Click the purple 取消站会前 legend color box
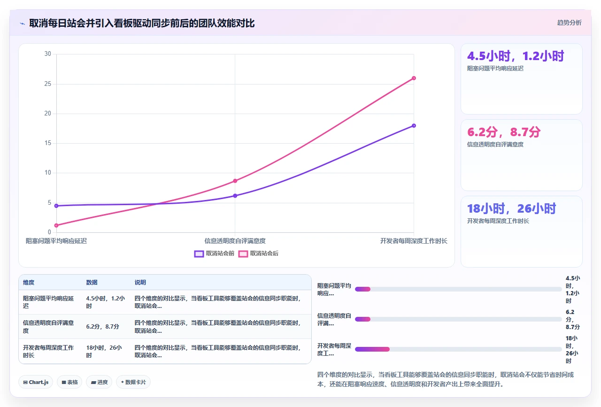601x407 pixels. click(x=199, y=253)
